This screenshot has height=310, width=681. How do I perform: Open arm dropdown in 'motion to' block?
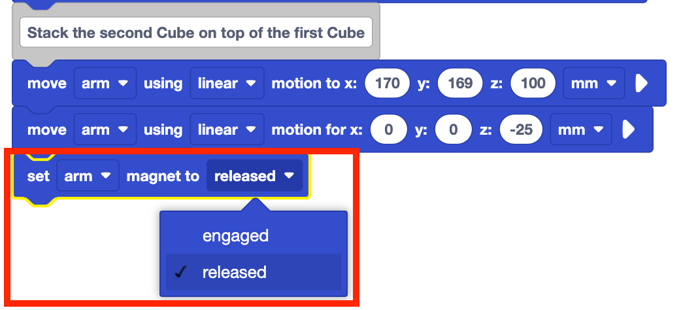click(x=105, y=83)
